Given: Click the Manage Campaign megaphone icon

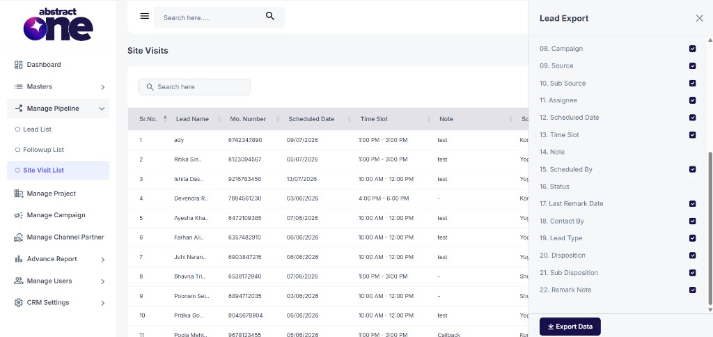Looking at the screenshot, I should 19,215.
